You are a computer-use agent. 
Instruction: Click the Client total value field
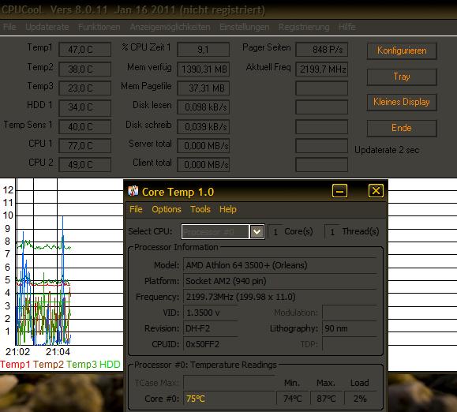click(x=203, y=165)
